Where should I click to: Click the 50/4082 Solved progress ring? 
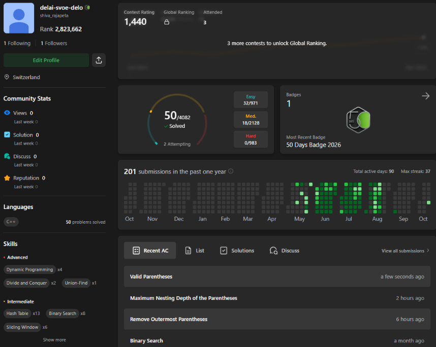[x=177, y=120]
